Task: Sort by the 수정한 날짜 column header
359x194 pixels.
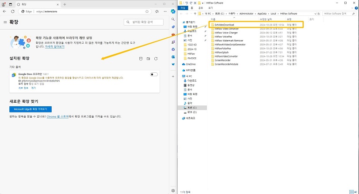Action: (x=272, y=19)
